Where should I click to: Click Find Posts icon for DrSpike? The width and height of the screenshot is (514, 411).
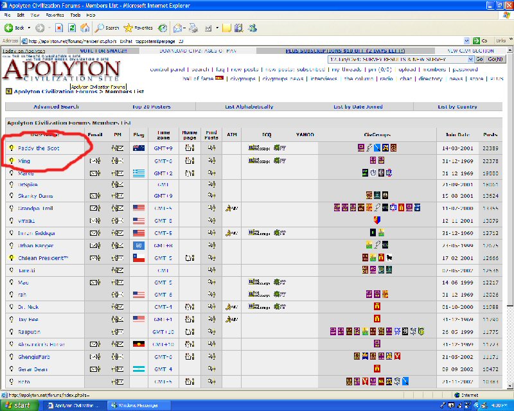tap(211, 184)
